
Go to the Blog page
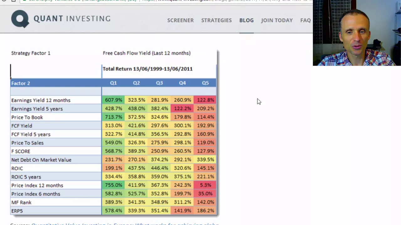tap(247, 20)
